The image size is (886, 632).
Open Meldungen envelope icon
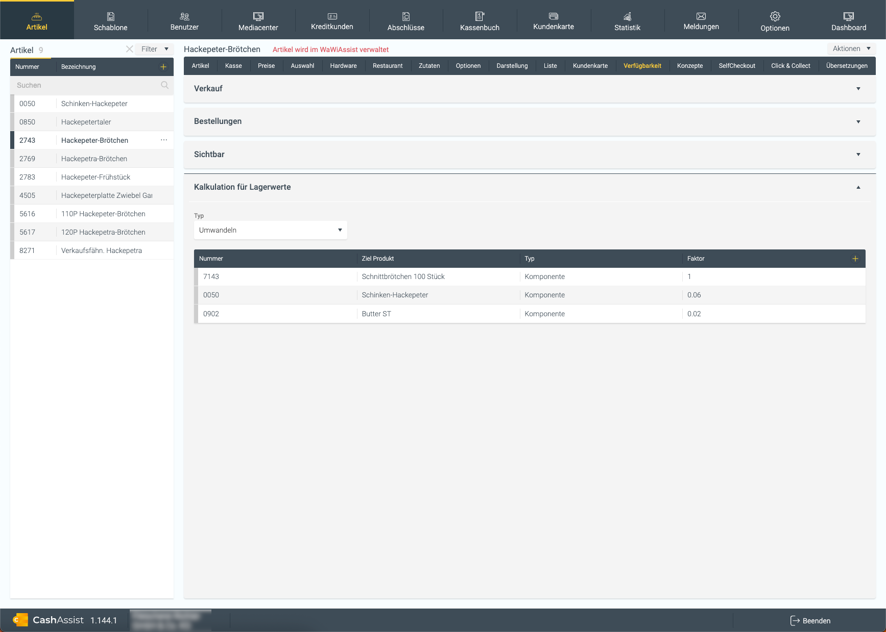(701, 16)
